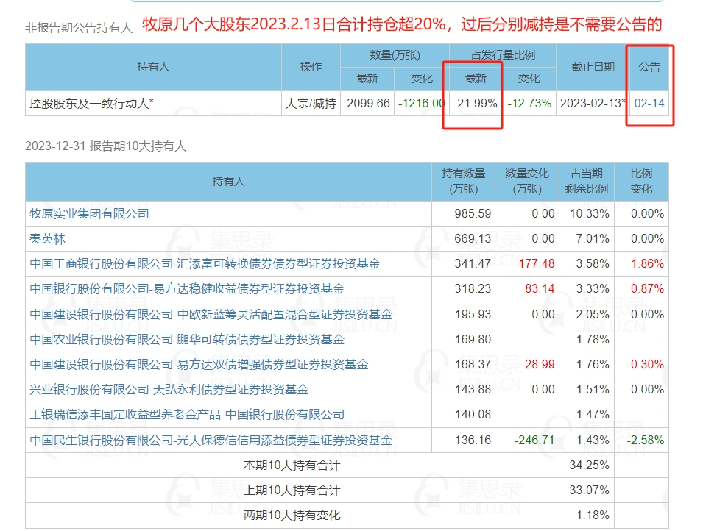This screenshot has width=717, height=531.
Task: Open holder 牧原实业集团有限公司 link
Action: coord(89,214)
